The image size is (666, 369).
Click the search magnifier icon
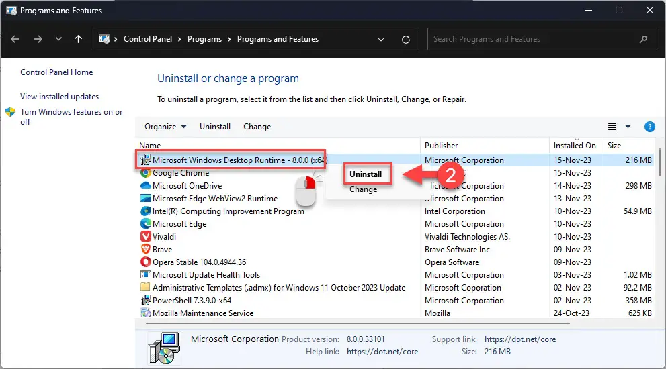click(644, 39)
